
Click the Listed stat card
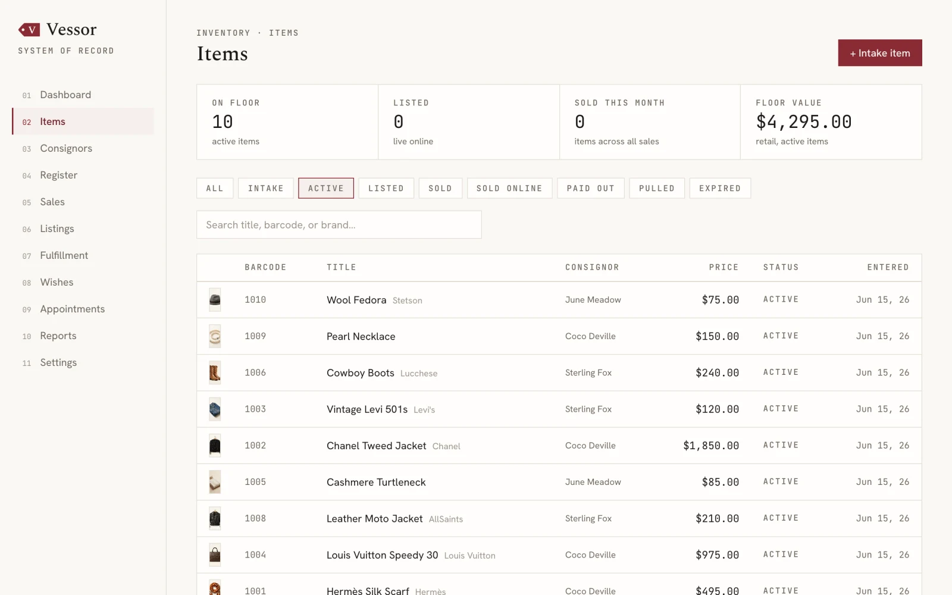click(x=469, y=122)
